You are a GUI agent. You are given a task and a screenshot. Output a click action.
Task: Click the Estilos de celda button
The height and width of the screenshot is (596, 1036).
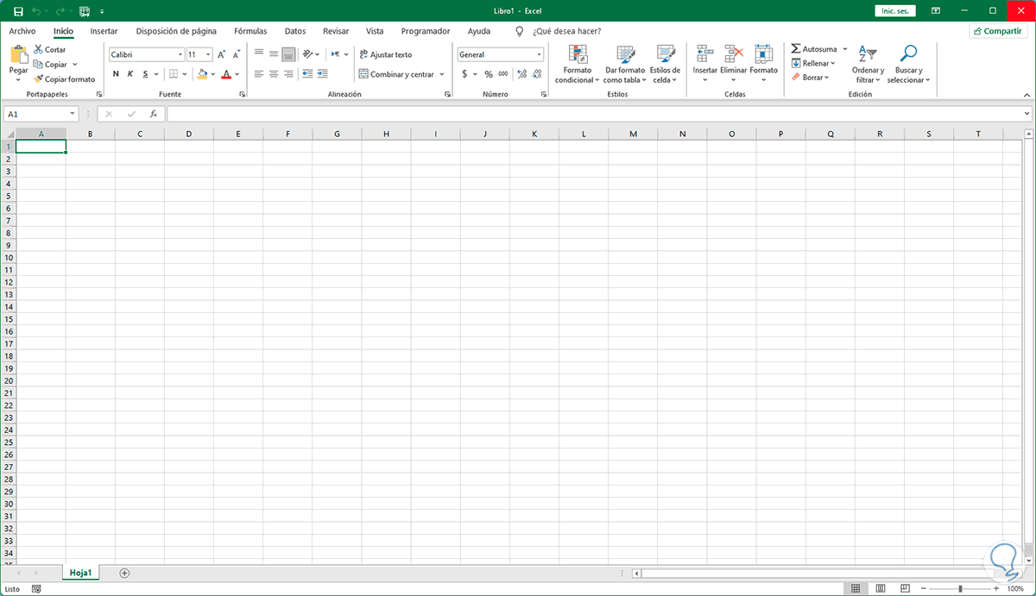point(665,64)
